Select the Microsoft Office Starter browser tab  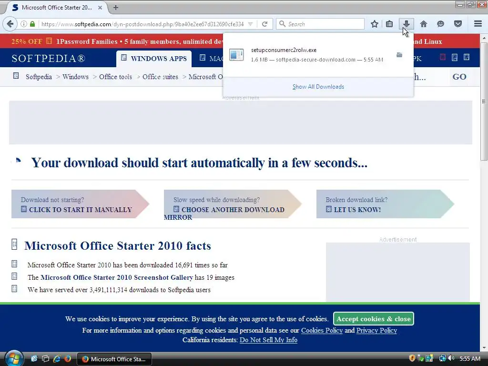coord(56,8)
